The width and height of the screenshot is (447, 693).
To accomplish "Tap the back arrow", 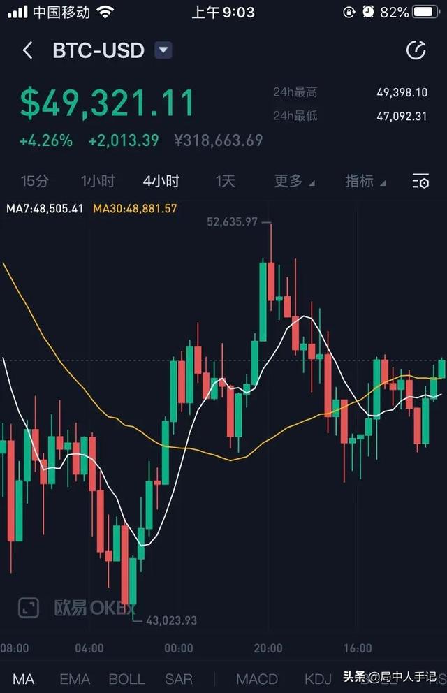I will pos(28,51).
